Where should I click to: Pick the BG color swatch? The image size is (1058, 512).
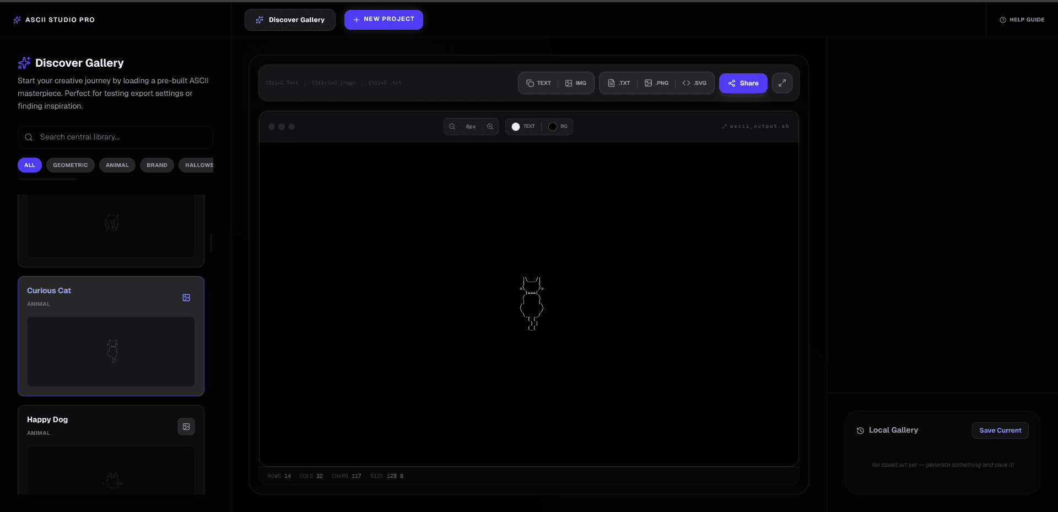pos(553,127)
